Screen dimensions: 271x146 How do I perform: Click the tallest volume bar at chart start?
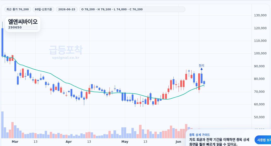[x=3, y=125]
